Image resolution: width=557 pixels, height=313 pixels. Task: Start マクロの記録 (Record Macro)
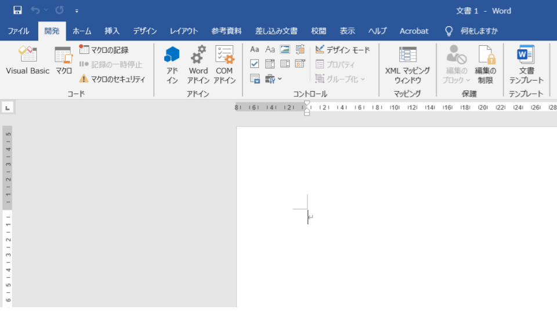(x=104, y=50)
